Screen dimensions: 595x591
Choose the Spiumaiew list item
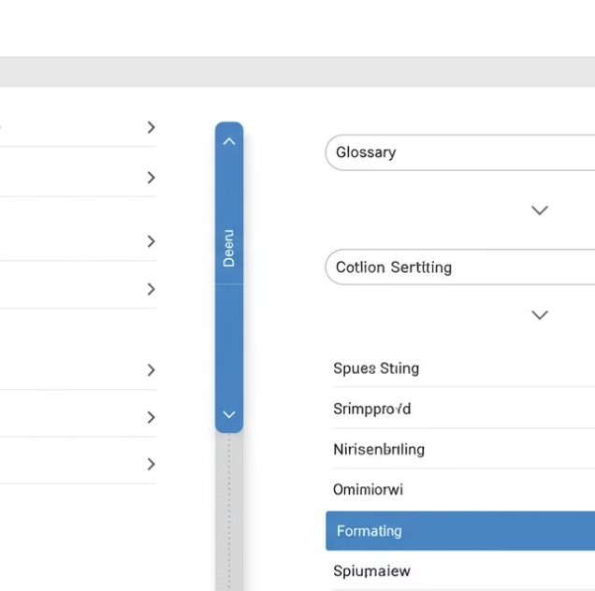click(464, 570)
